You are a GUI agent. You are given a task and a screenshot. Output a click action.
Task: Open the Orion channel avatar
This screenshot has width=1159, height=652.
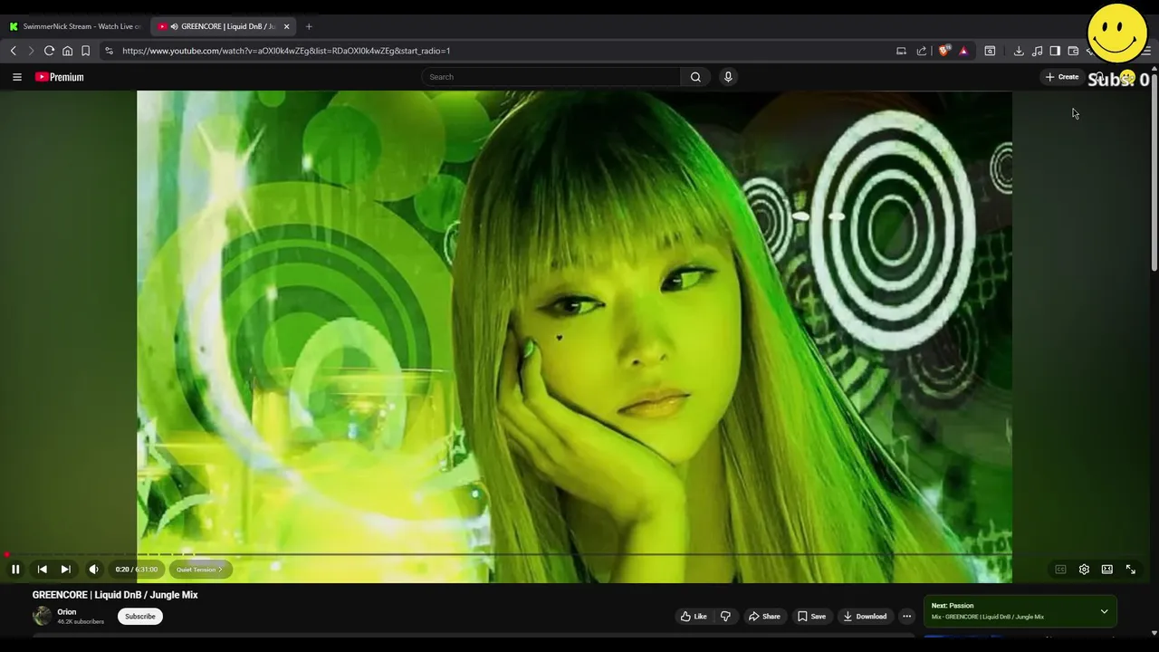click(x=42, y=616)
